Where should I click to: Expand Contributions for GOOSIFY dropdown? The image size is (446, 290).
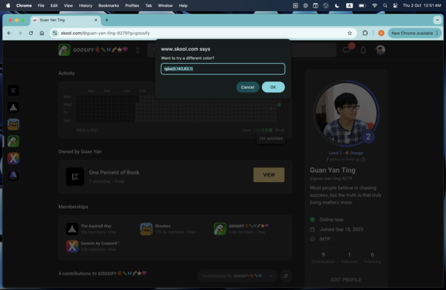click(x=237, y=276)
